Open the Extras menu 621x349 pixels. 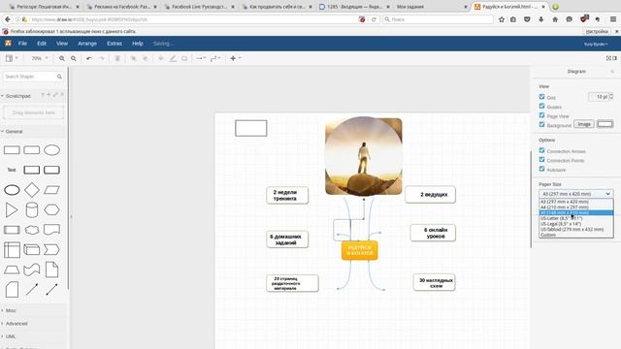pyautogui.click(x=114, y=44)
